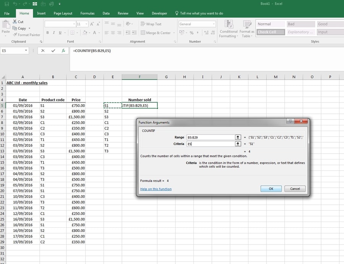The height and width of the screenshot is (264, 344).
Task: Click the Range input field in the dialog
Action: coord(211,137)
